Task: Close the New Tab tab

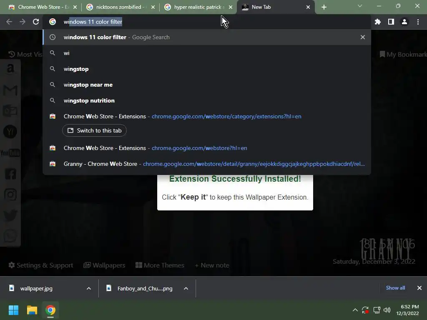Action: [x=308, y=7]
